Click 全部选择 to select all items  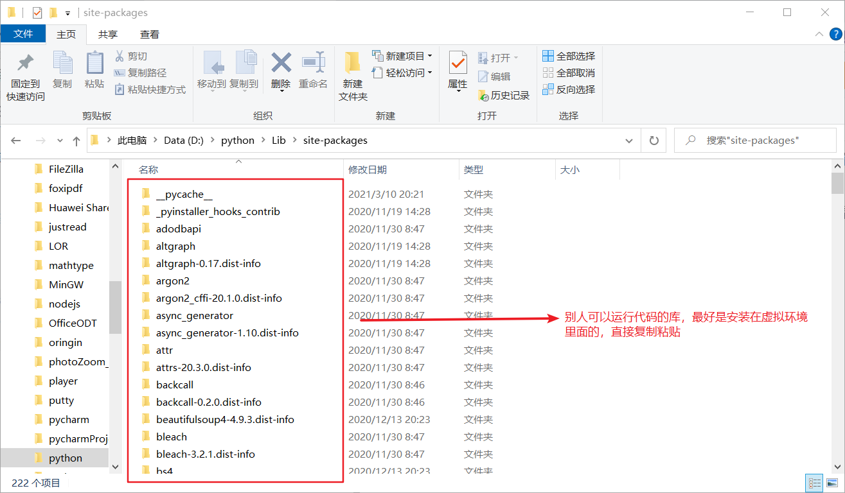coord(569,56)
